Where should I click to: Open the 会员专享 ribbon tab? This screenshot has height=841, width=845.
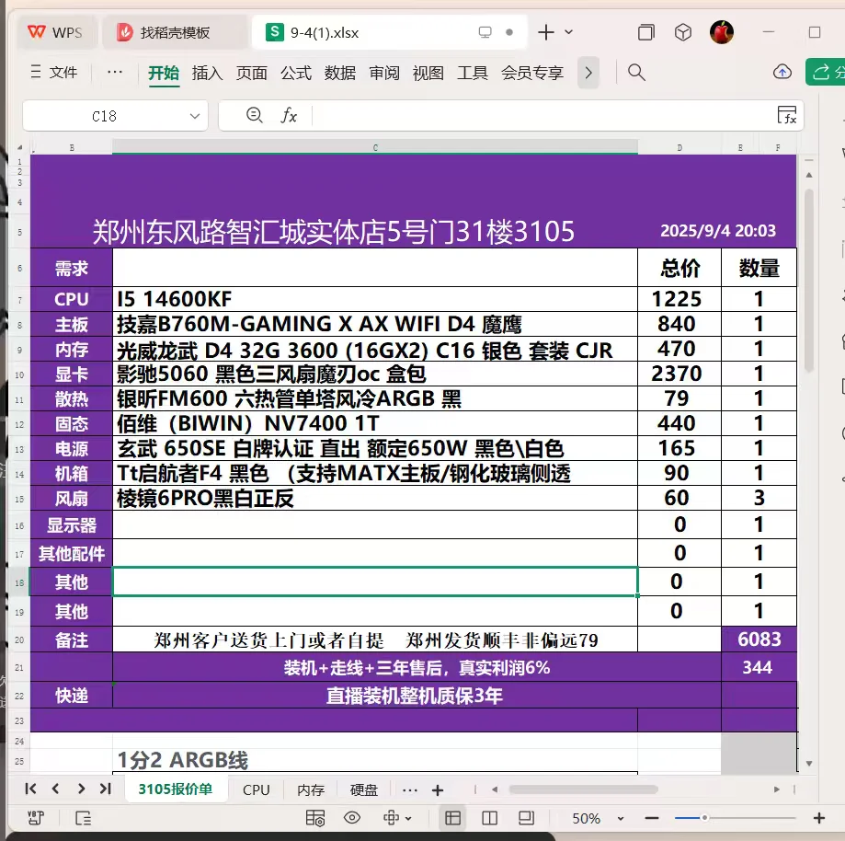click(x=532, y=73)
